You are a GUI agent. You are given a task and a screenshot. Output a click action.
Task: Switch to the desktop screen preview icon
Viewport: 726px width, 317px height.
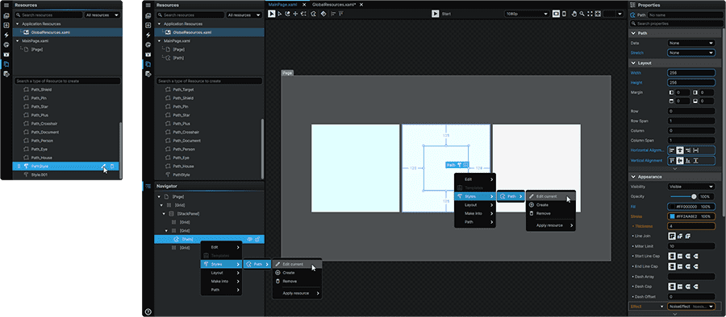[x=556, y=14]
